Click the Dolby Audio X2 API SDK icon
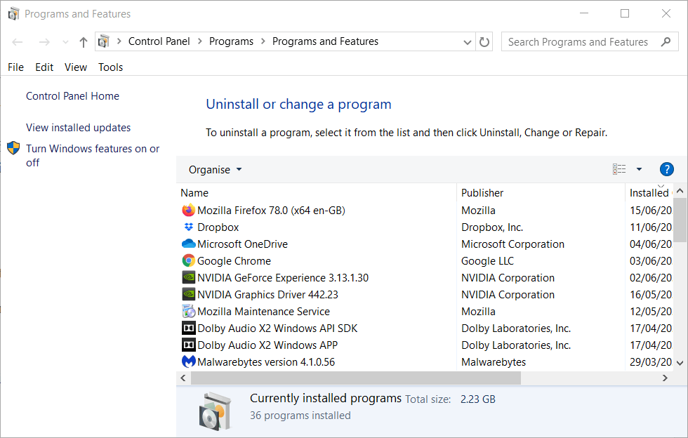688x438 pixels. [x=189, y=328]
